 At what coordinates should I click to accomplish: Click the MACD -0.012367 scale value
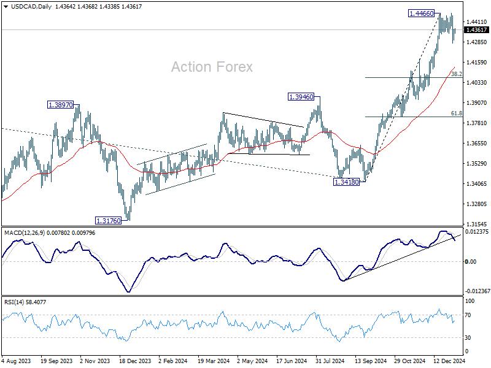pyautogui.click(x=477, y=291)
